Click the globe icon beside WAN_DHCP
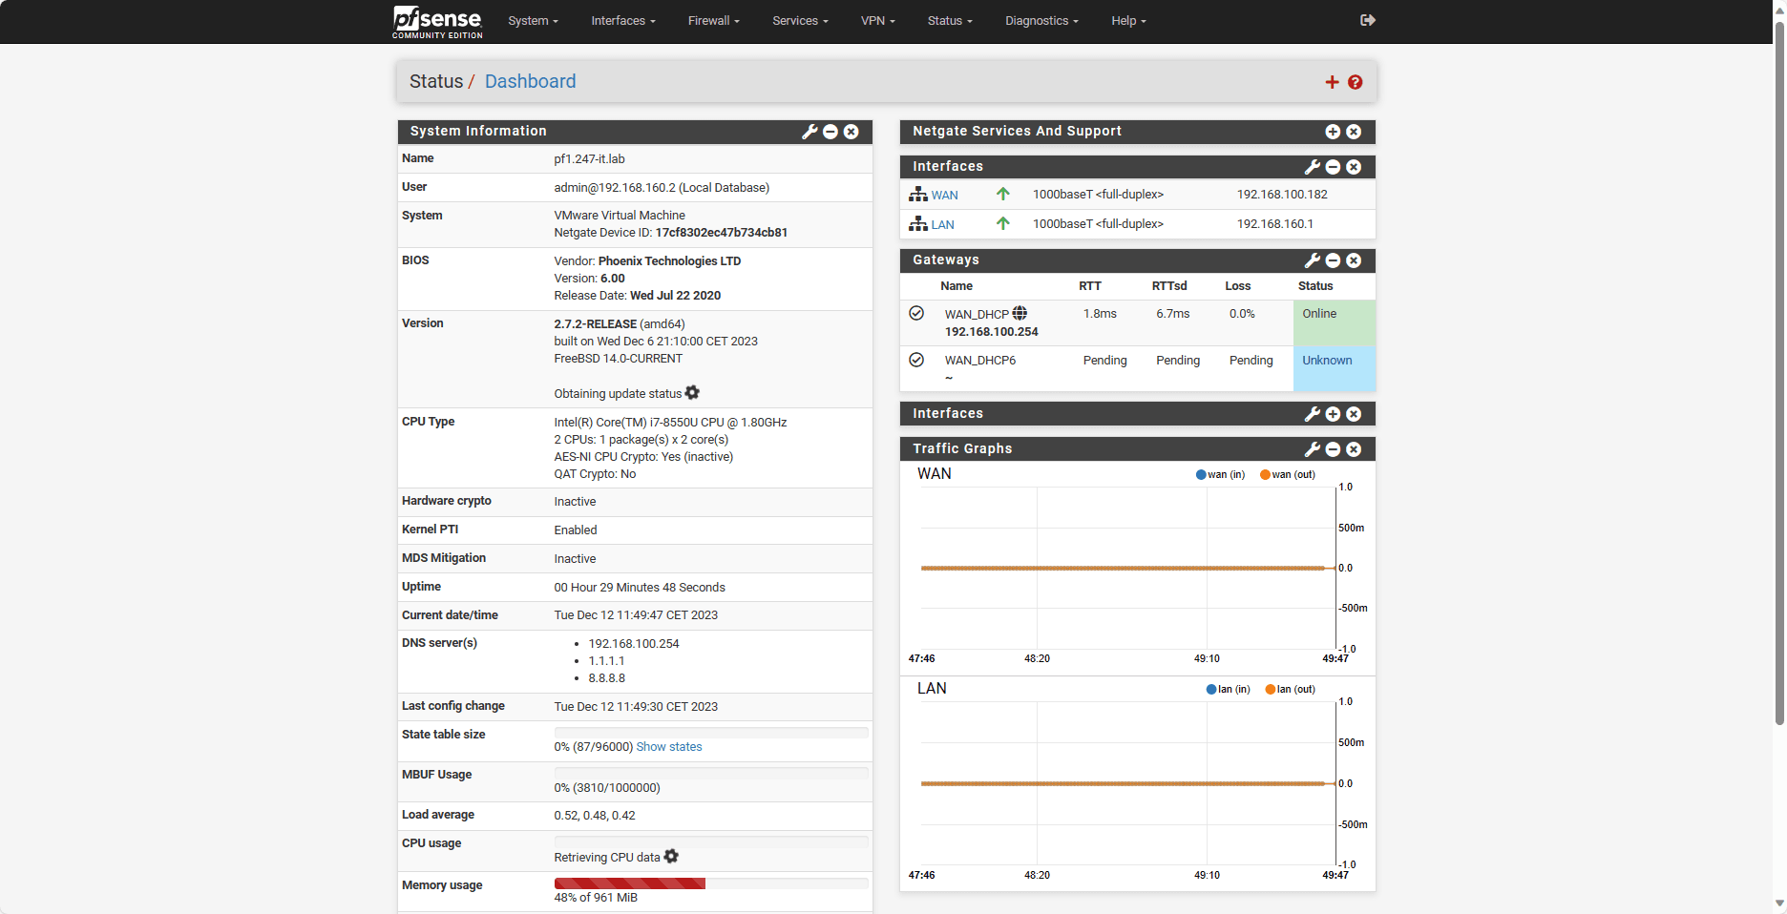This screenshot has width=1787, height=914. pyautogui.click(x=1020, y=313)
